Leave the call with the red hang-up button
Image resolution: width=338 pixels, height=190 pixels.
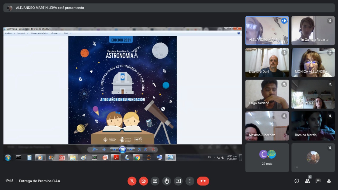(x=203, y=181)
